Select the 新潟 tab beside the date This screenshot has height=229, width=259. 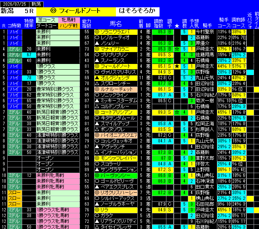pyautogui.click(x=36, y=4)
